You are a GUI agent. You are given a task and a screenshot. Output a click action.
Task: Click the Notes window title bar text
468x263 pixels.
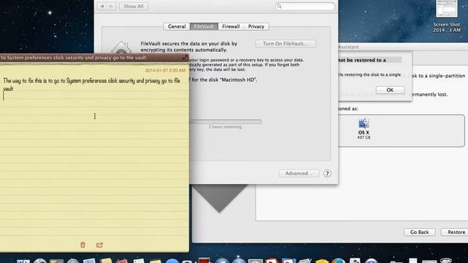(73, 58)
